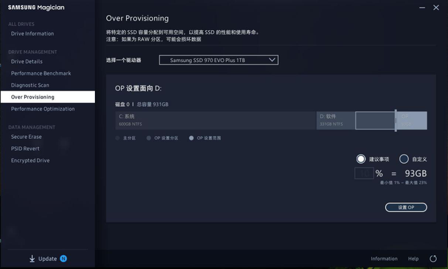Select the 自定义 radio option
This screenshot has height=269, width=448.
[x=404, y=160]
